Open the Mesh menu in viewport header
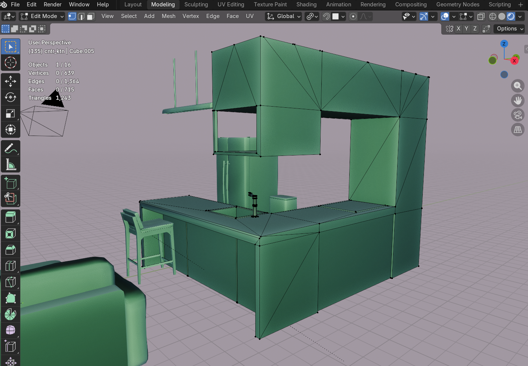Image resolution: width=528 pixels, height=366 pixels. coord(169,16)
